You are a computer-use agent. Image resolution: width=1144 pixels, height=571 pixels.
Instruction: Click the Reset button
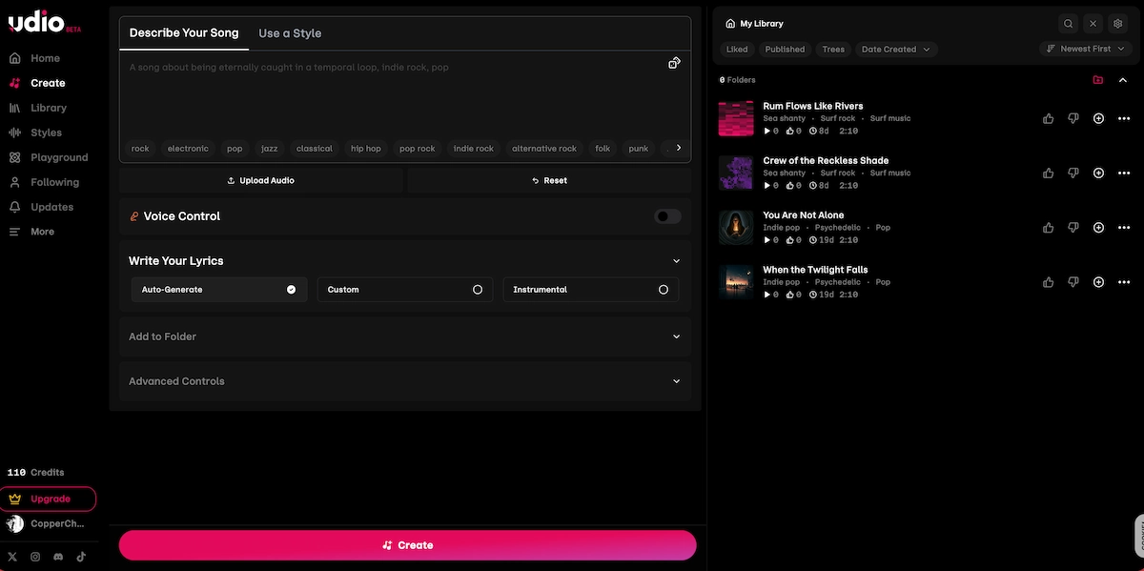click(549, 180)
